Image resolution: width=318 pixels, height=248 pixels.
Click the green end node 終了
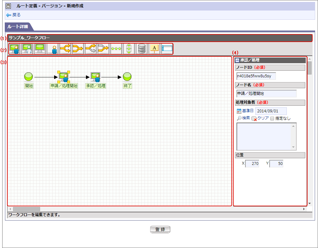(x=127, y=77)
